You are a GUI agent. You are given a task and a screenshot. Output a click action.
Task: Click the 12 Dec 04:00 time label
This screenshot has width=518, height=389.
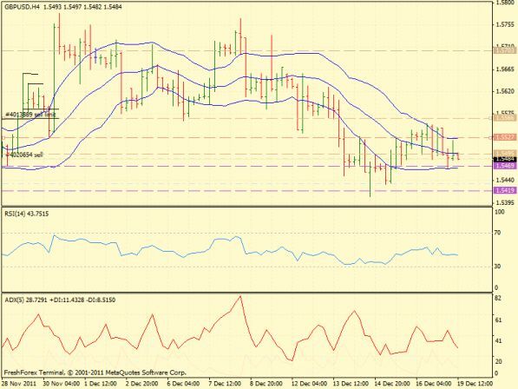pyautogui.click(x=309, y=384)
